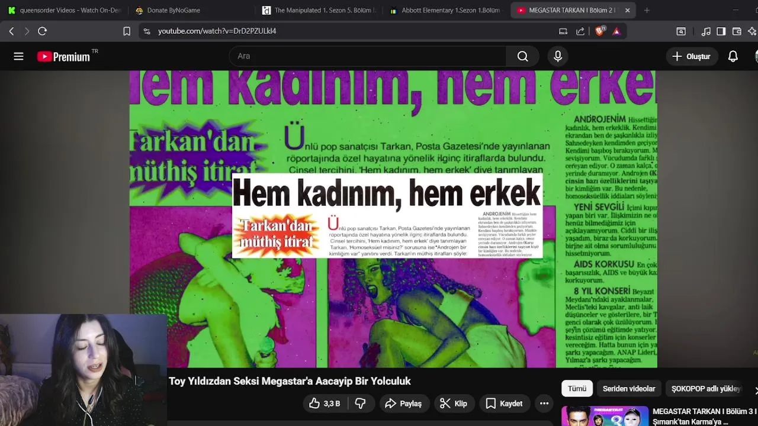Open MEGASTAR TARKAN I Bölüm 3 title link
This screenshot has height=426, width=758.
704,416
